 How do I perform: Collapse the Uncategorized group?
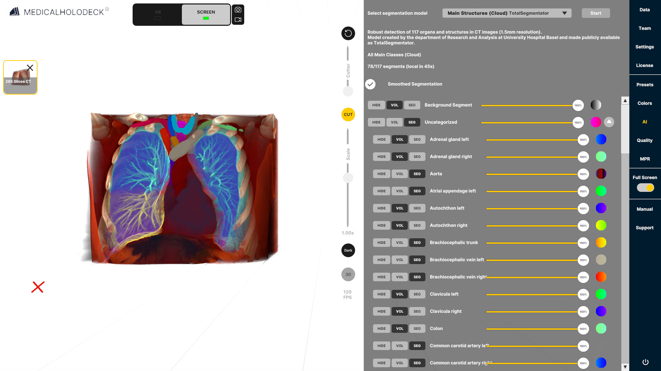pyautogui.click(x=609, y=122)
